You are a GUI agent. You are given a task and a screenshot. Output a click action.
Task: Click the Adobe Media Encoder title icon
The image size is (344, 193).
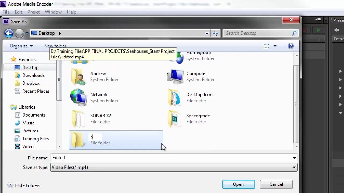[x=3, y=4]
